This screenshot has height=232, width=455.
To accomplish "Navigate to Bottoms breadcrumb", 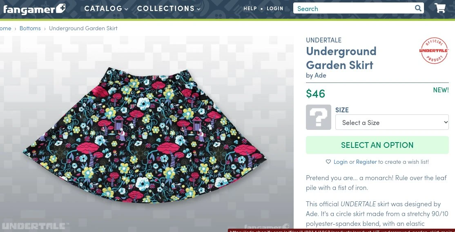I will point(30,28).
